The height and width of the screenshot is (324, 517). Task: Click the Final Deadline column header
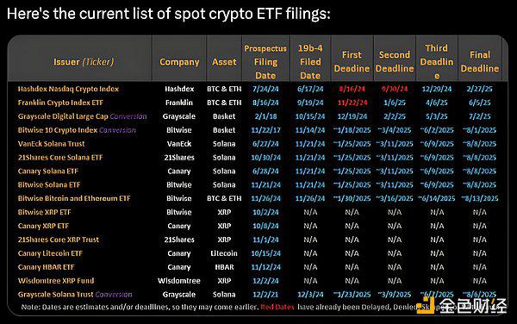point(480,62)
